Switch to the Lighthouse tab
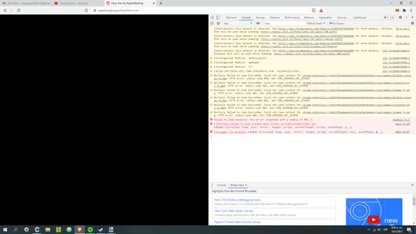 click(359, 18)
